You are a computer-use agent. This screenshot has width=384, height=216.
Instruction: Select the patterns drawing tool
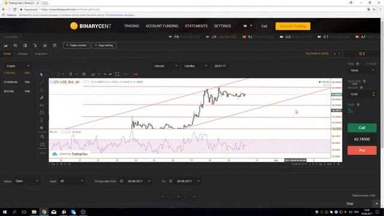[41, 113]
